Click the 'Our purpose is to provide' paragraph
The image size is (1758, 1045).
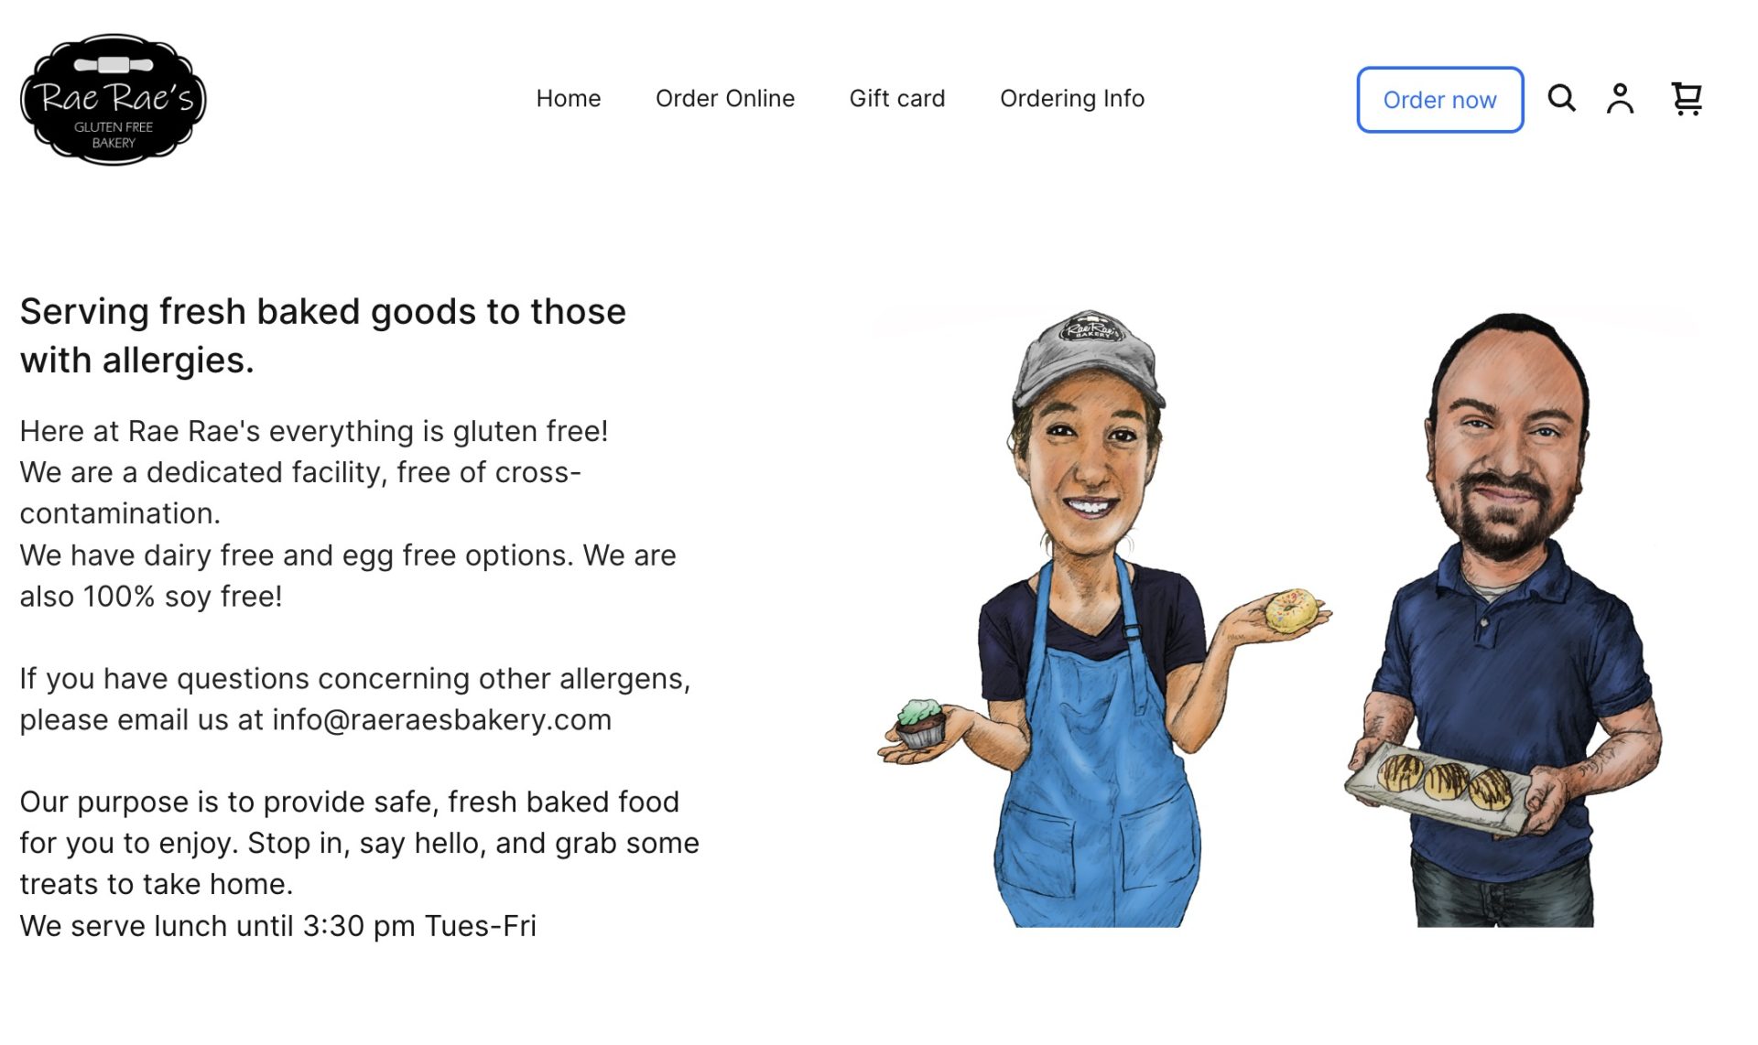tap(360, 843)
